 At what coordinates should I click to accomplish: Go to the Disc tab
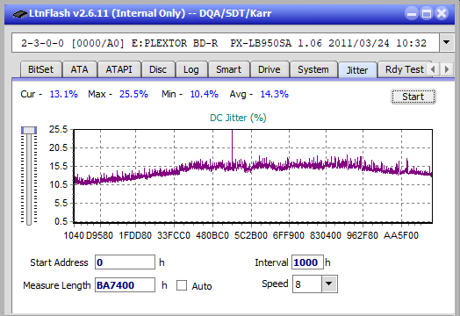(x=158, y=69)
